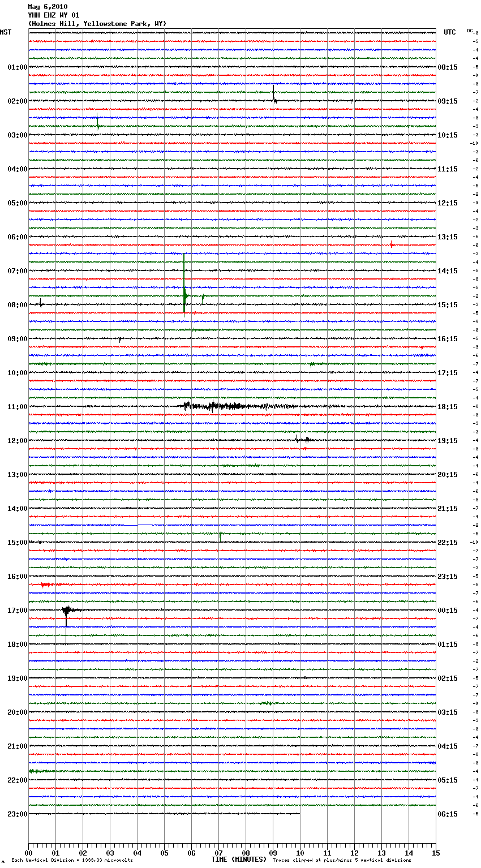481x868 pixels.
Task: Select the 17:00 MST time label
Action: 17,611
